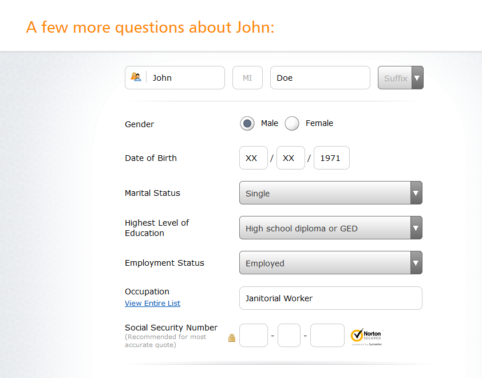
Task: Select the Male gender radio button
Action: click(247, 123)
